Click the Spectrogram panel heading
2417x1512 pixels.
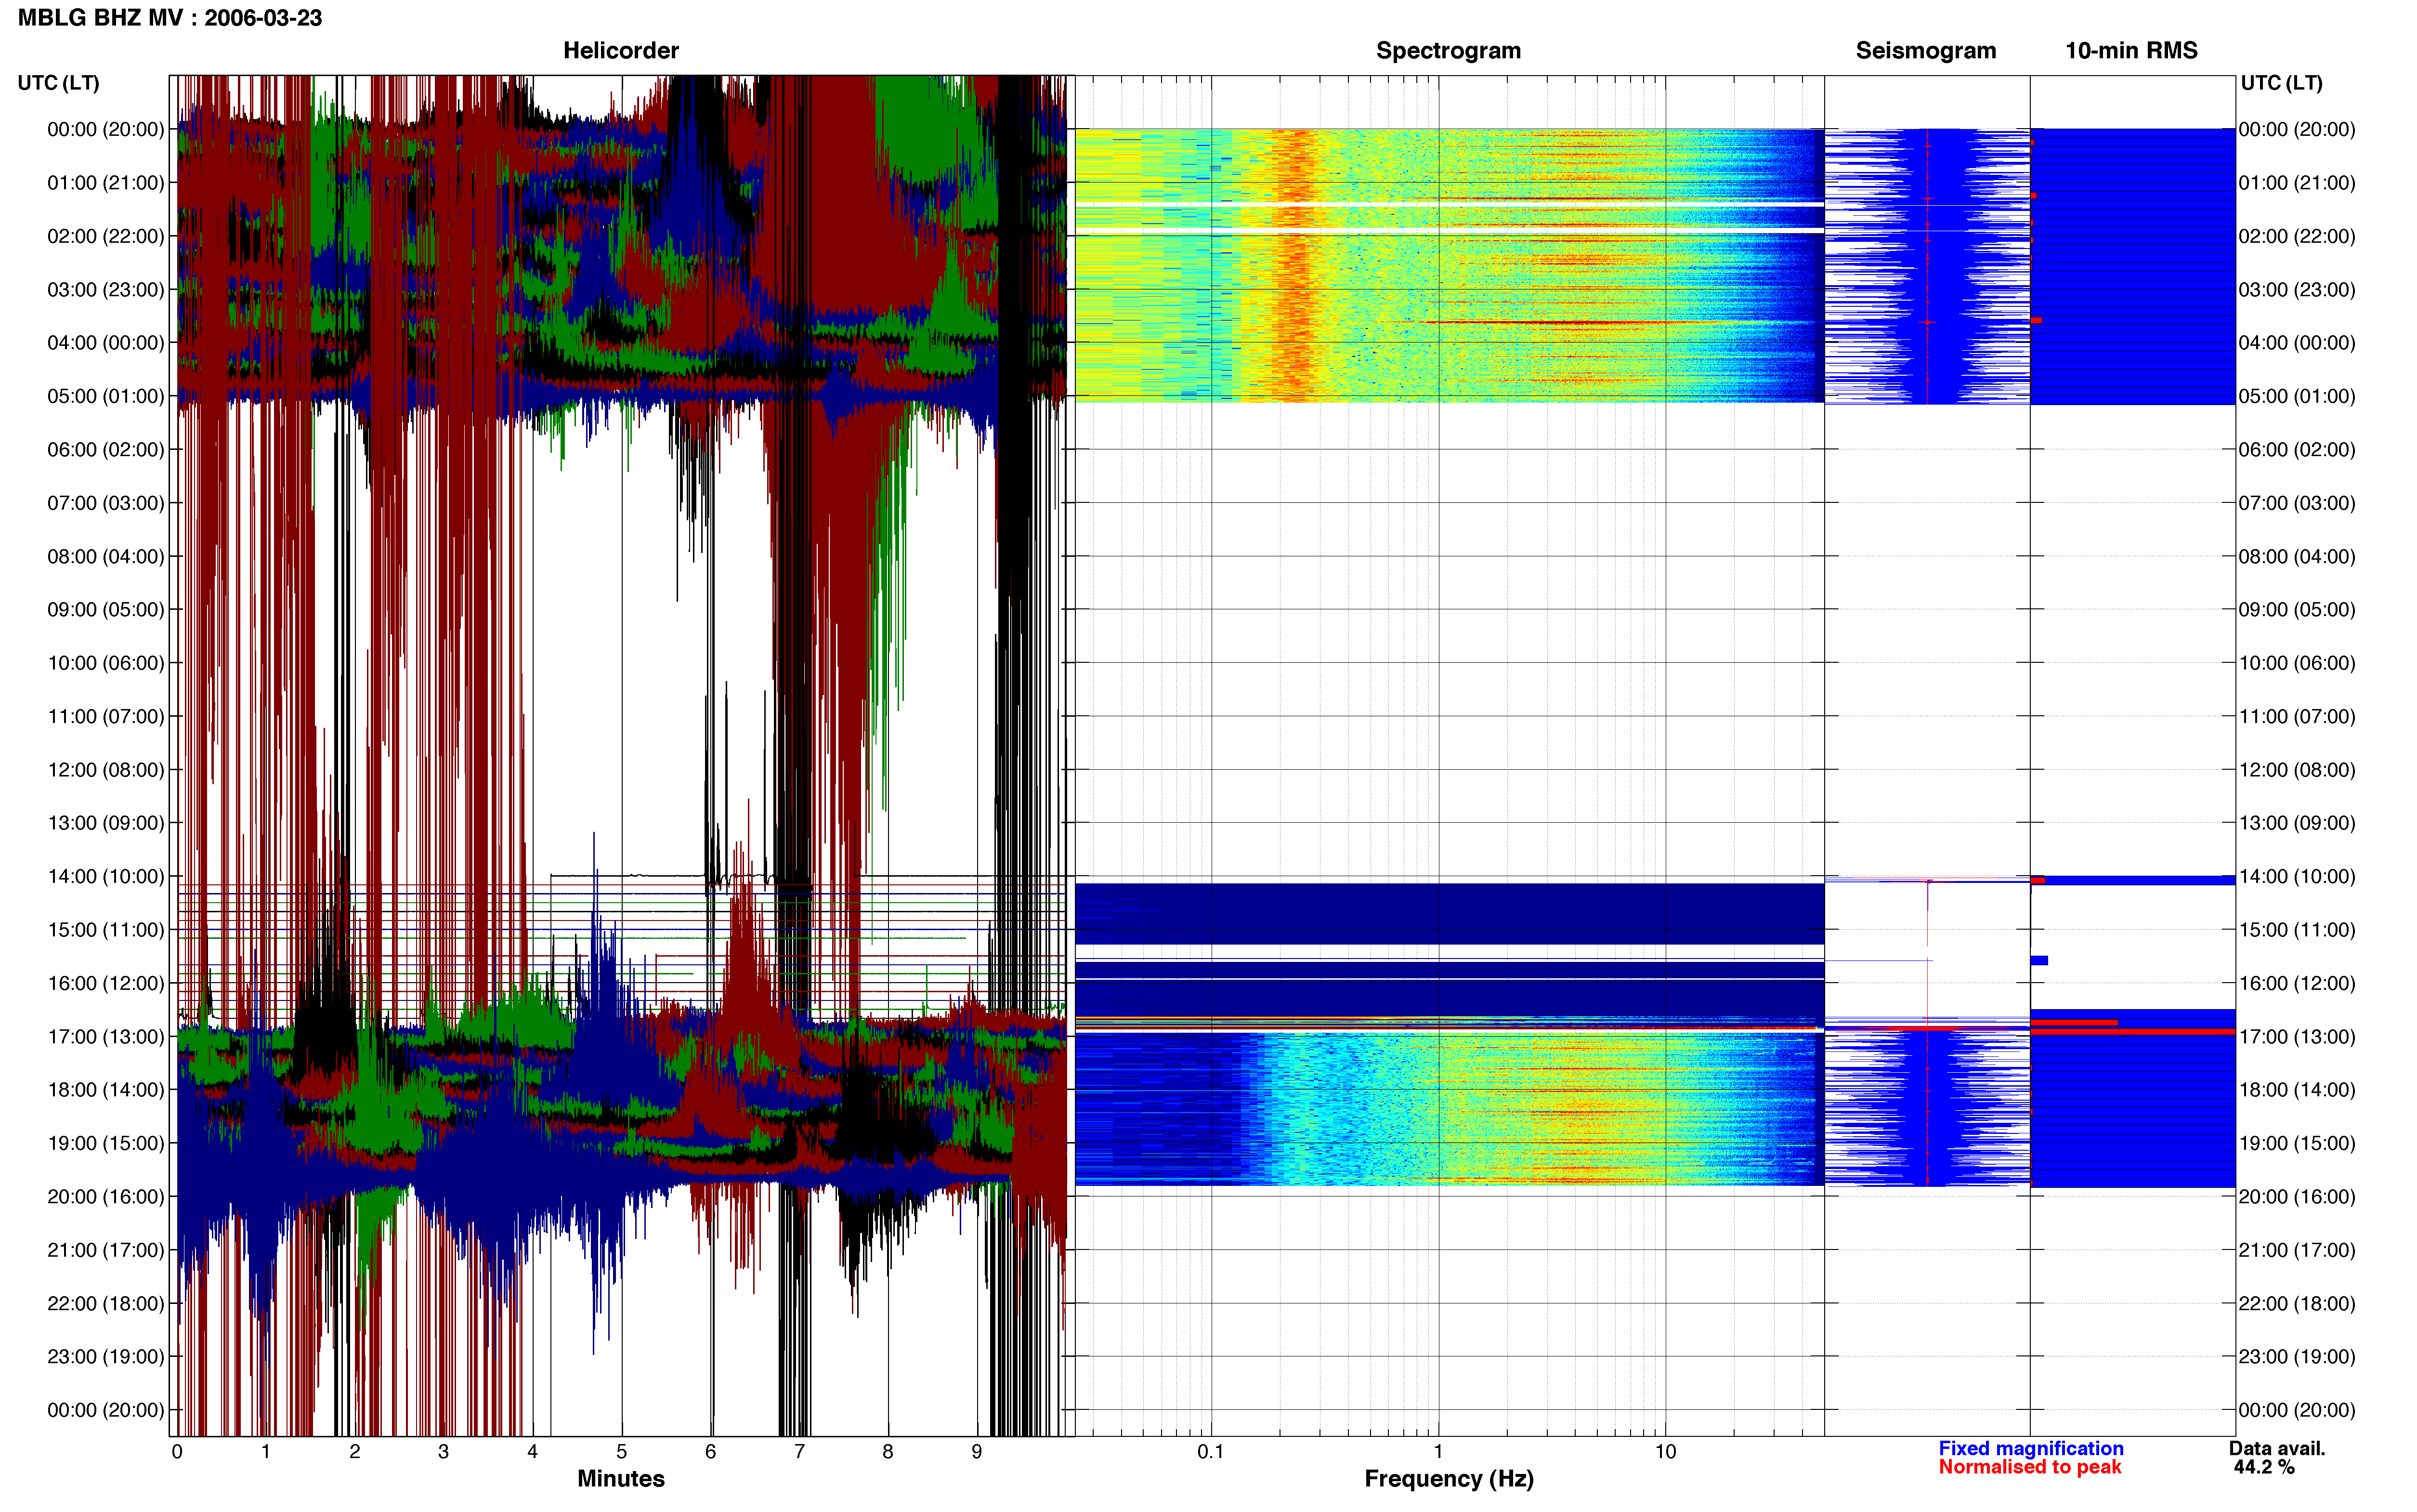1449,51
